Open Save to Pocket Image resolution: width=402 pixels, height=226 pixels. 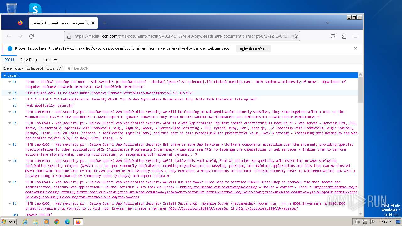pyautogui.click(x=333, y=36)
